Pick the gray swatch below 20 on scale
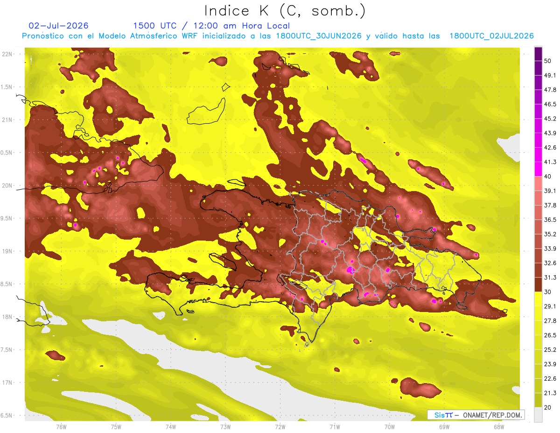The width and height of the screenshot is (560, 433). [538, 414]
